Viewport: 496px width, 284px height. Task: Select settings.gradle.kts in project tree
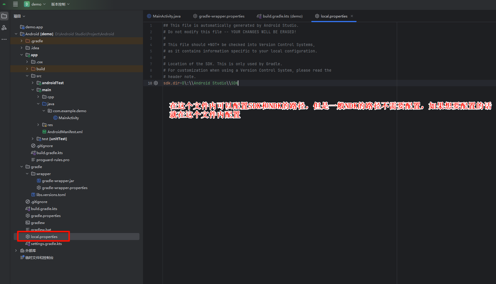tap(46, 244)
